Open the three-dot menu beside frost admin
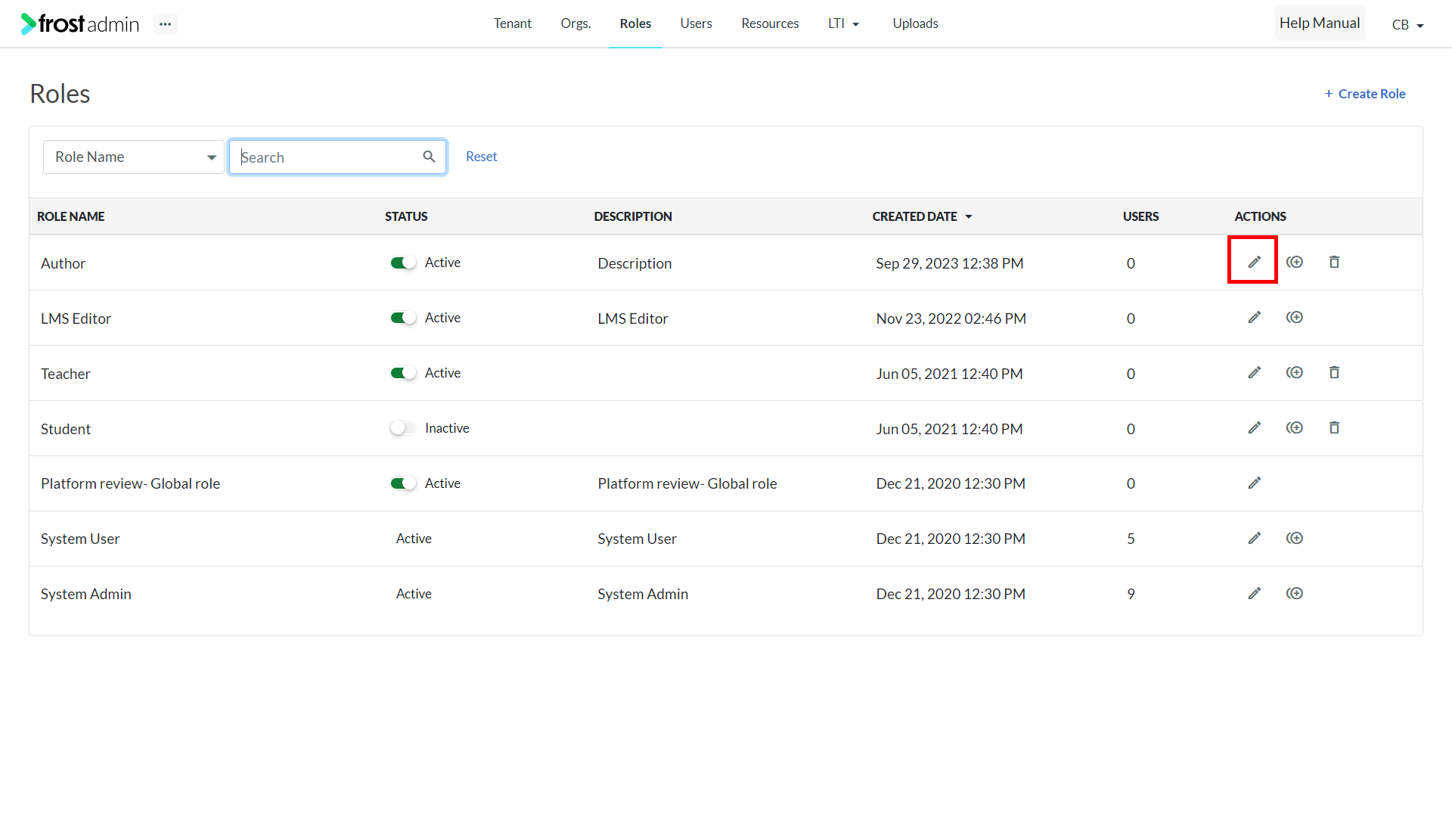Image resolution: width=1452 pixels, height=817 pixels. point(165,24)
